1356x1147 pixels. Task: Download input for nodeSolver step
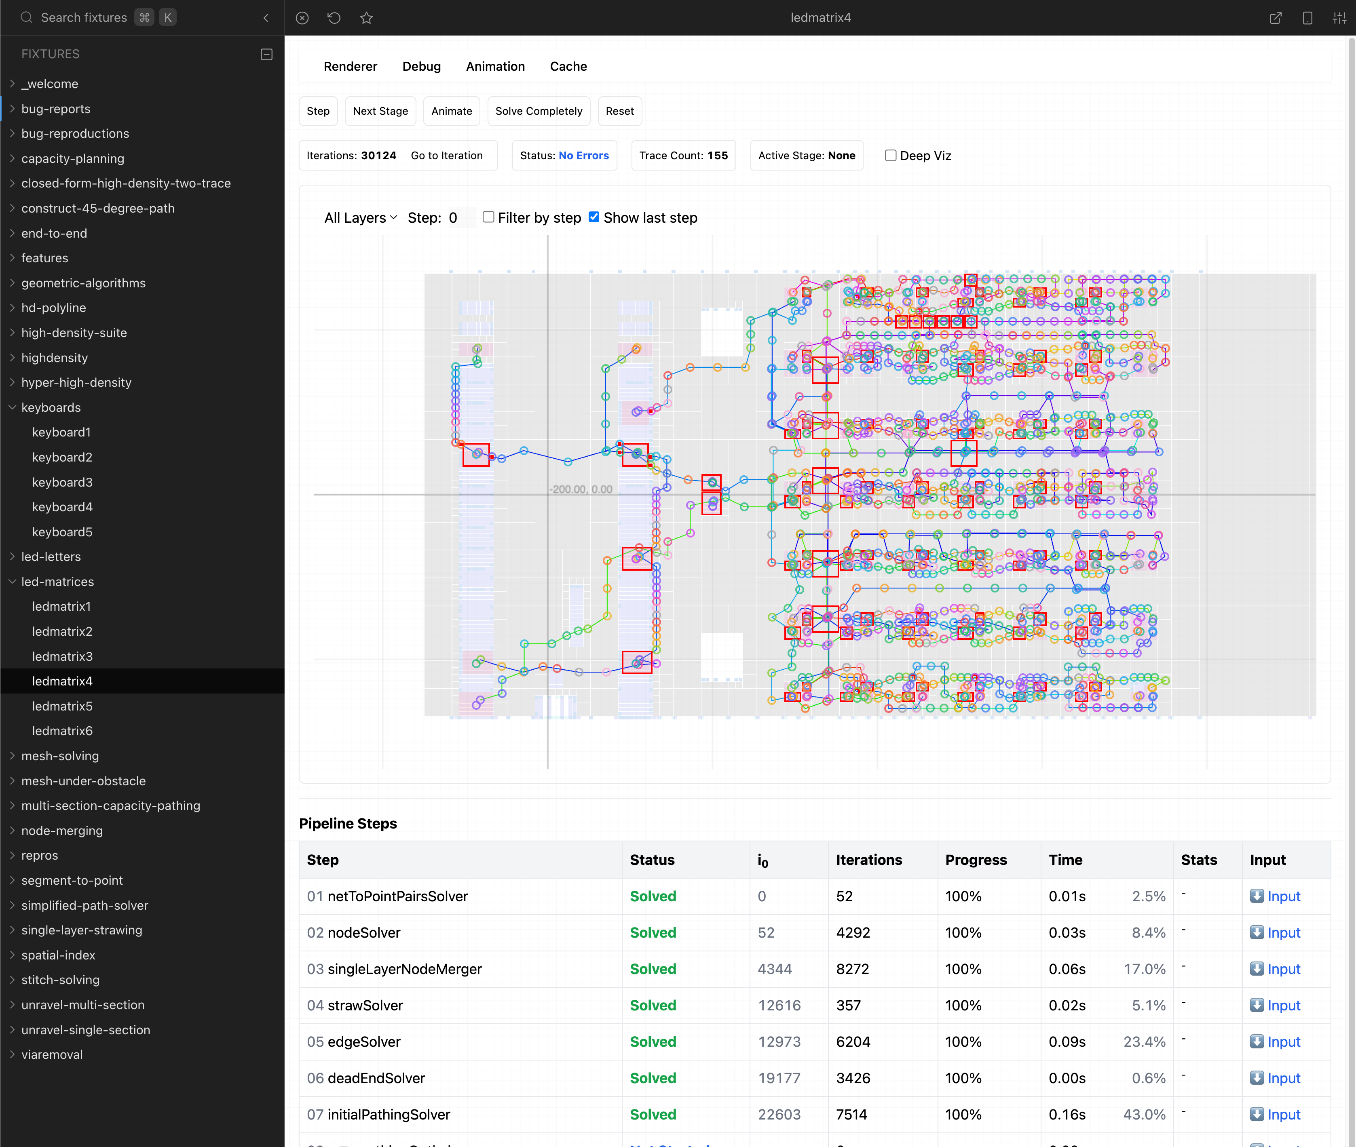tap(1275, 932)
